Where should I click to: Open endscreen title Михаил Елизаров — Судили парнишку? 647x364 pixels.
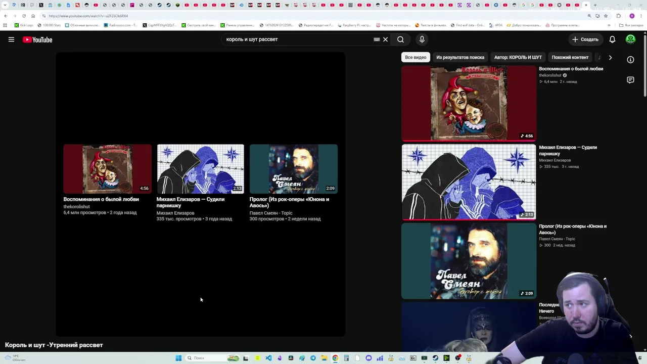(191, 202)
